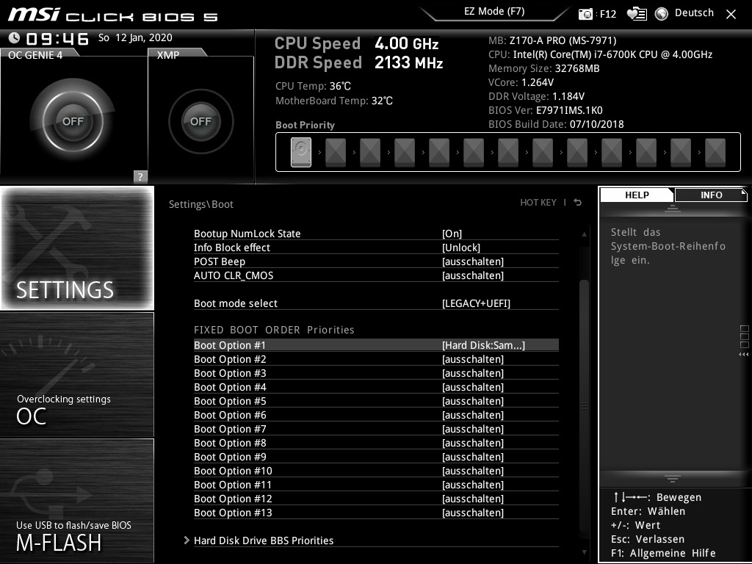Open the OC Genie help question mark
The height and width of the screenshot is (564, 752).
[140, 176]
